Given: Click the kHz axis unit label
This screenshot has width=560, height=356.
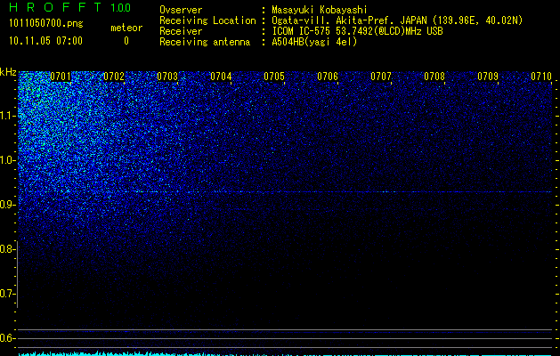Looking at the screenshot, I should (x=8, y=72).
